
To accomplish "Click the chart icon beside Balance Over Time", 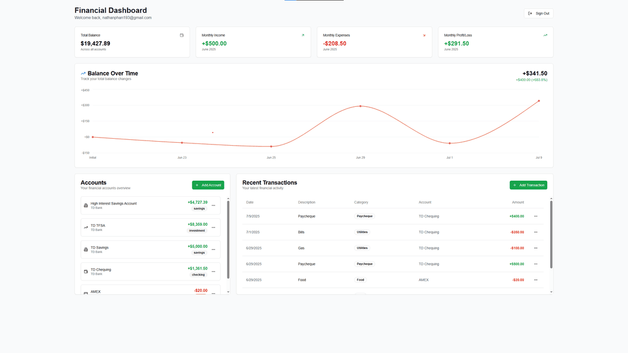I will (x=83, y=73).
